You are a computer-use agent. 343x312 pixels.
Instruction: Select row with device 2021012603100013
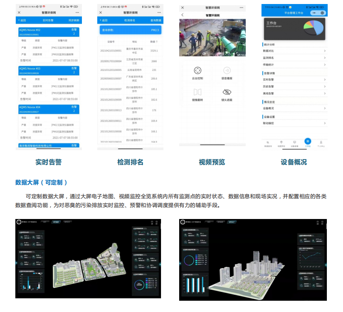pyautogui.click(x=130, y=110)
